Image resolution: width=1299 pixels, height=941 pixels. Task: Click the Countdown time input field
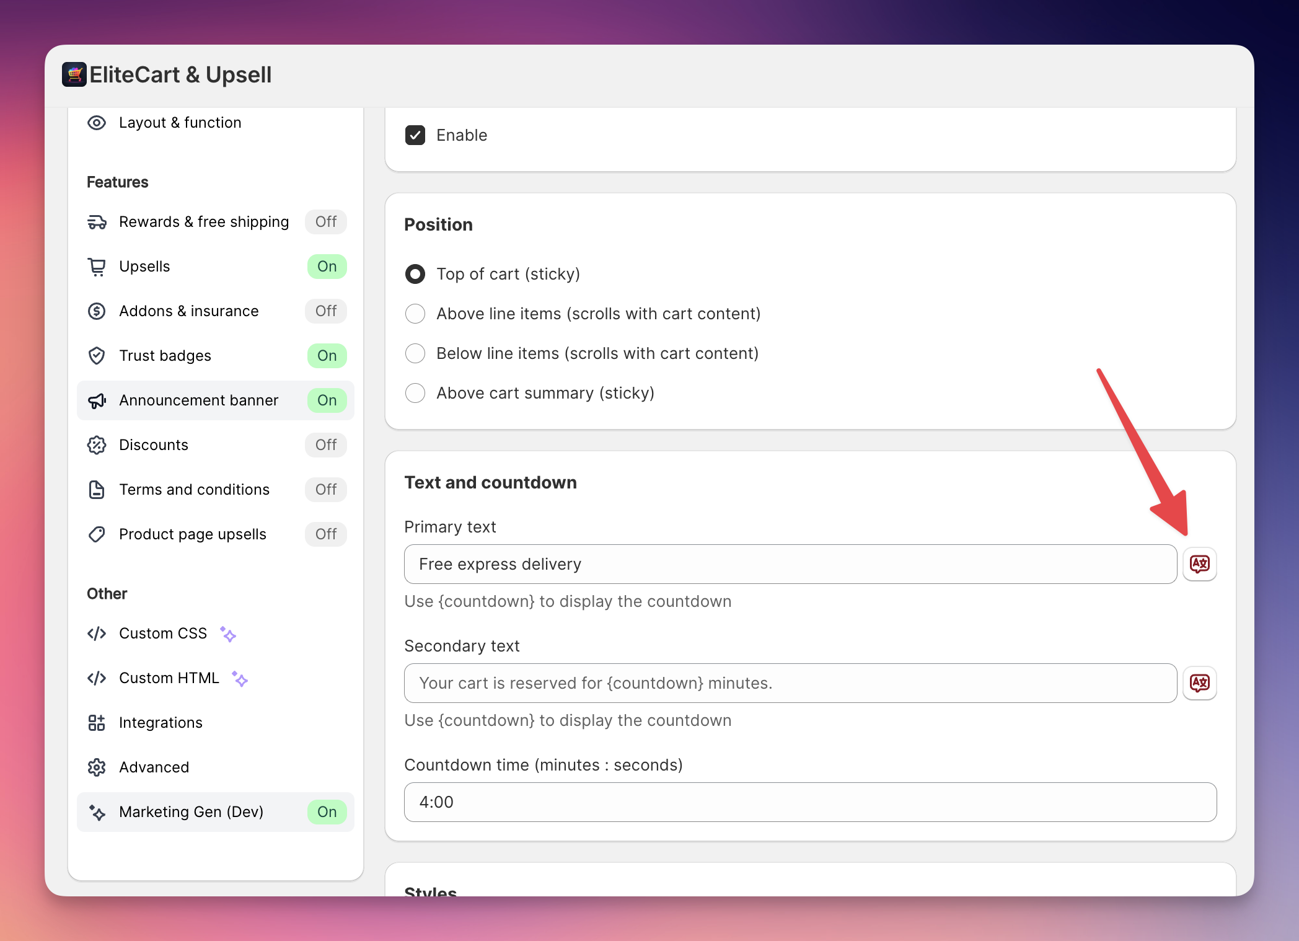coord(810,802)
